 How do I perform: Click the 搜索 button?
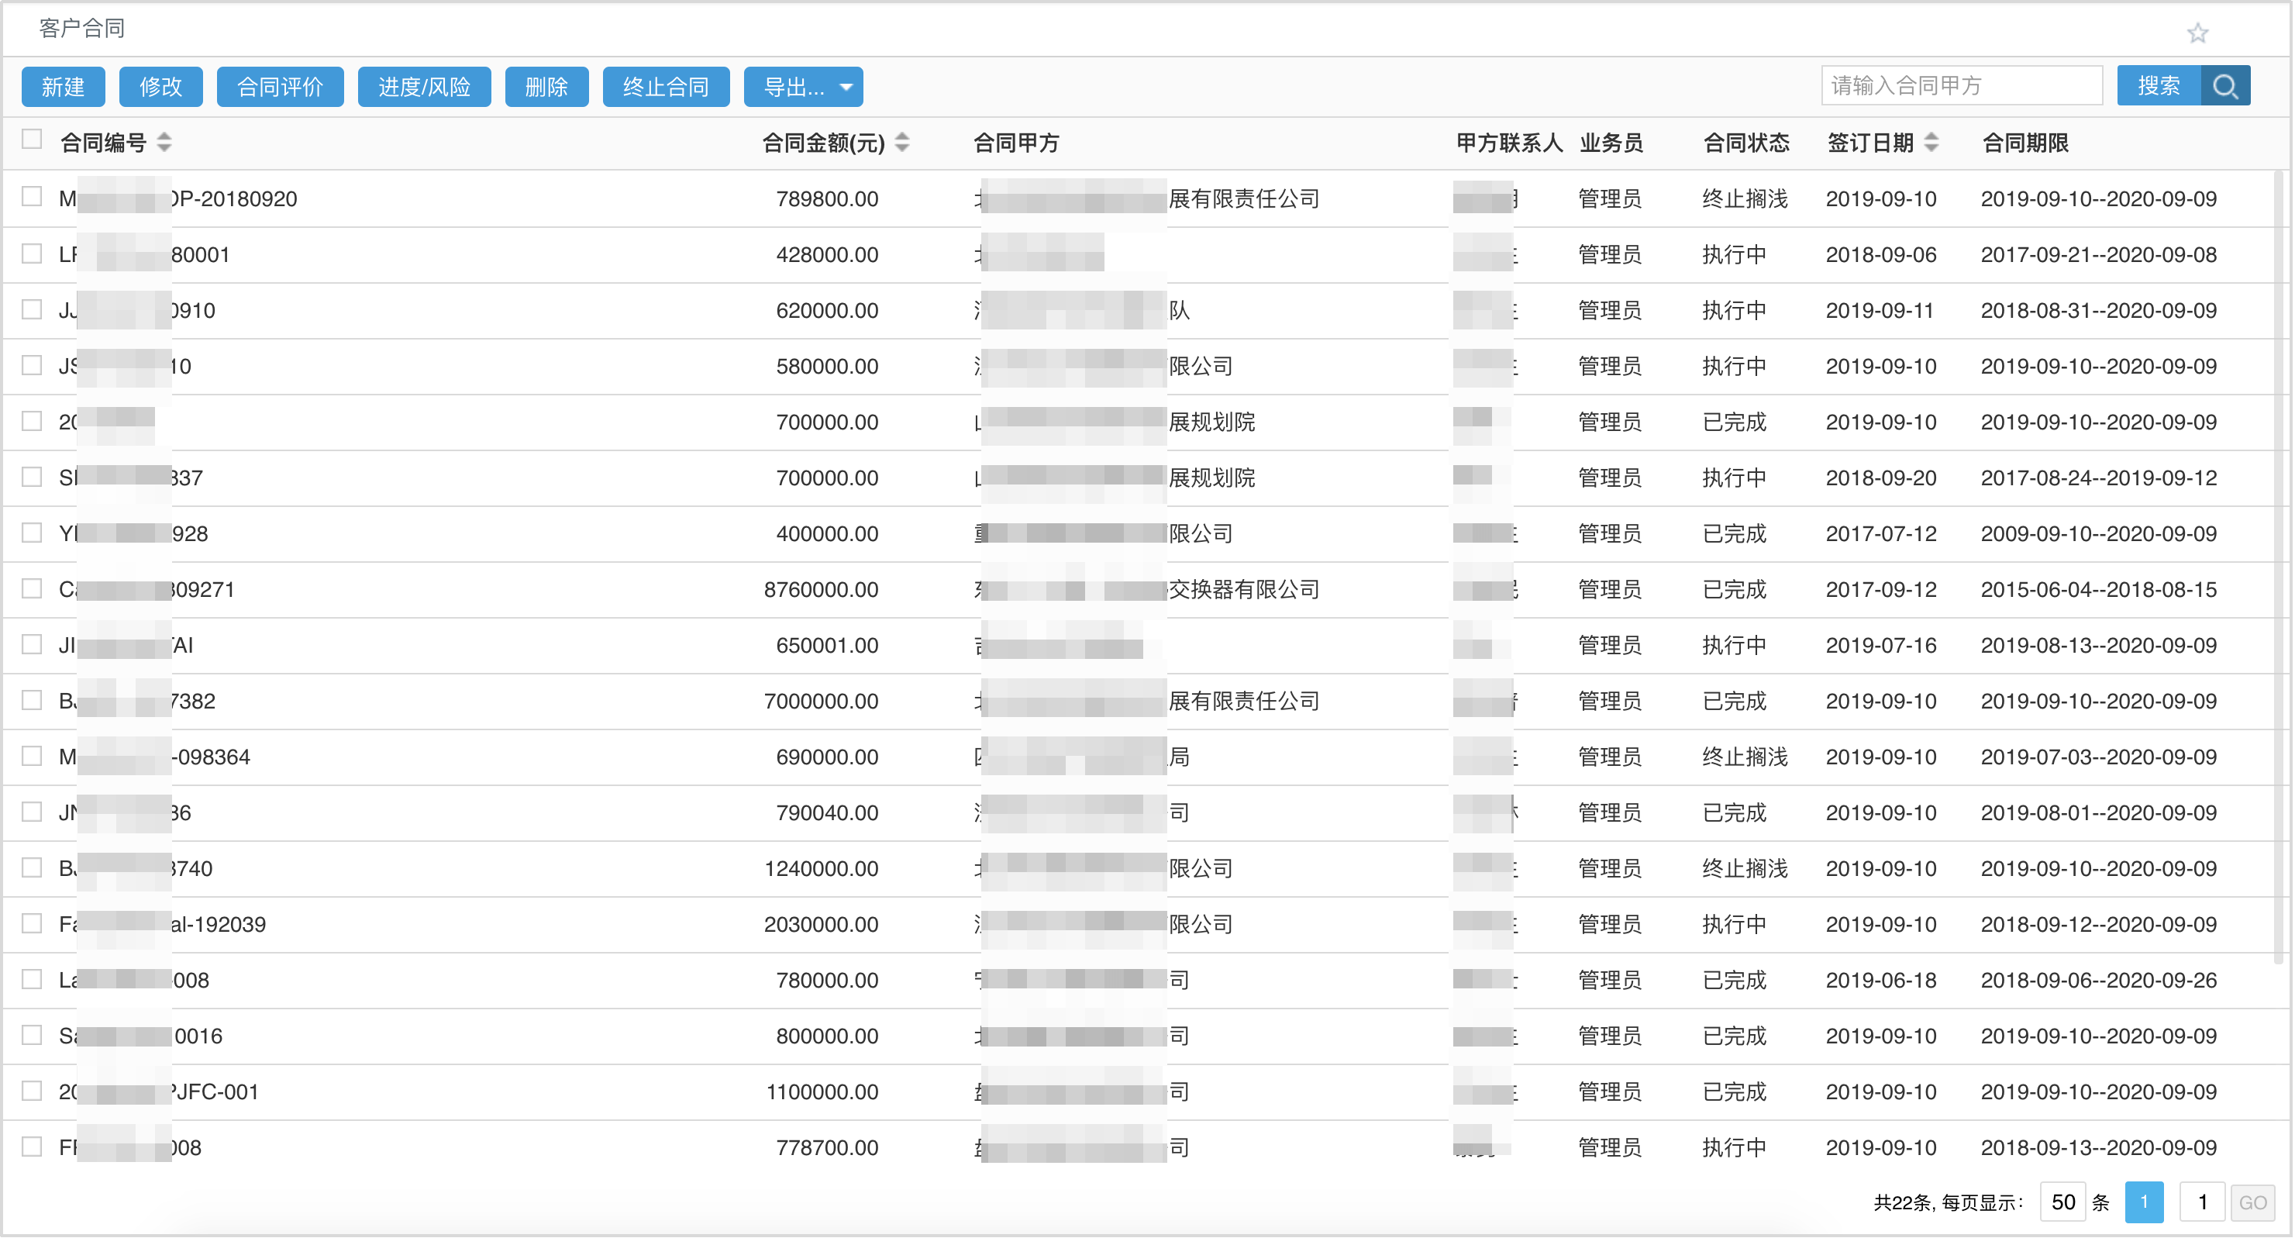coord(2159,87)
